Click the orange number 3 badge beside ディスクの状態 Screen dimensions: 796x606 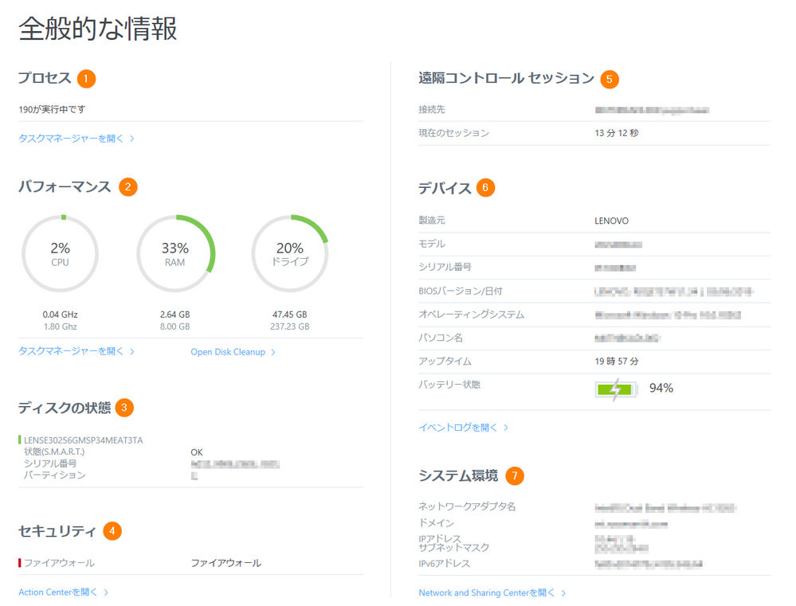(x=124, y=408)
